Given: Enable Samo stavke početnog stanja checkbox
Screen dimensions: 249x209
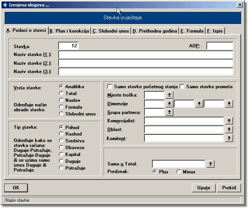Looking at the screenshot, I should pyautogui.click(x=110, y=87).
